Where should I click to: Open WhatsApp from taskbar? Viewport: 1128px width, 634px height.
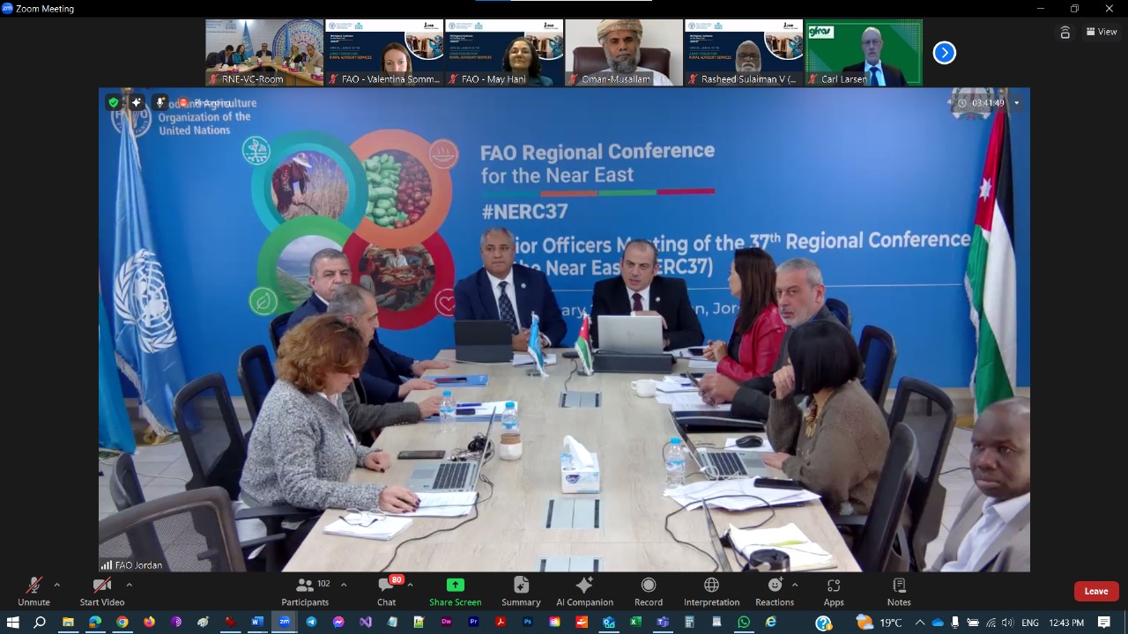(x=744, y=623)
